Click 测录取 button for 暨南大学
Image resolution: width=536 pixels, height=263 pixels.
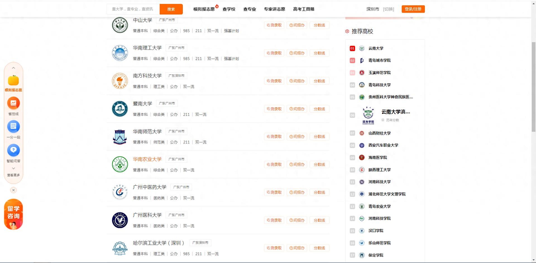click(x=274, y=109)
